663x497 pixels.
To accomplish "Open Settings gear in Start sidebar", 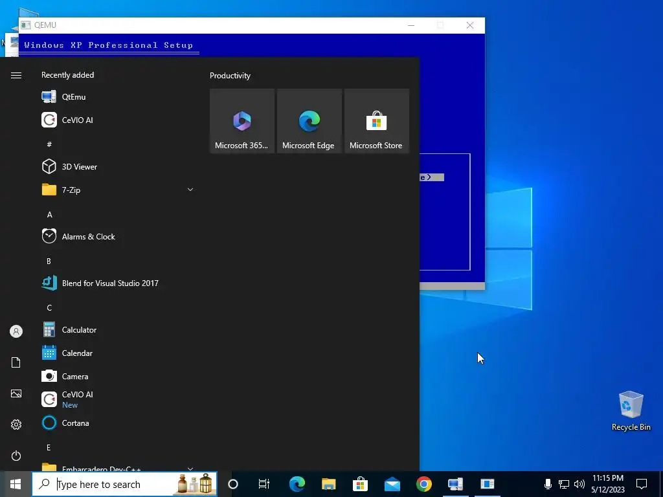I will [x=16, y=425].
